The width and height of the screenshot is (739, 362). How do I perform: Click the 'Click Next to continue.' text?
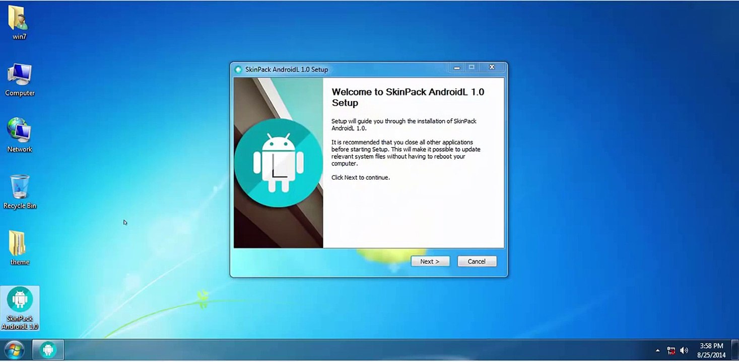tap(361, 177)
